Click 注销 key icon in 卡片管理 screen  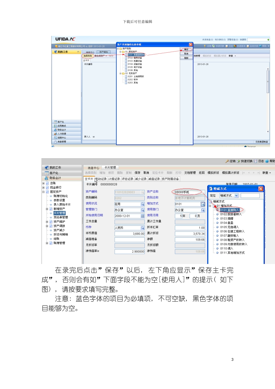pos(227,161)
